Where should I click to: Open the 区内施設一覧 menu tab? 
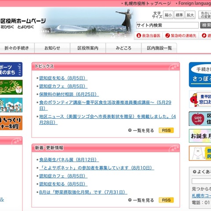point(159,48)
